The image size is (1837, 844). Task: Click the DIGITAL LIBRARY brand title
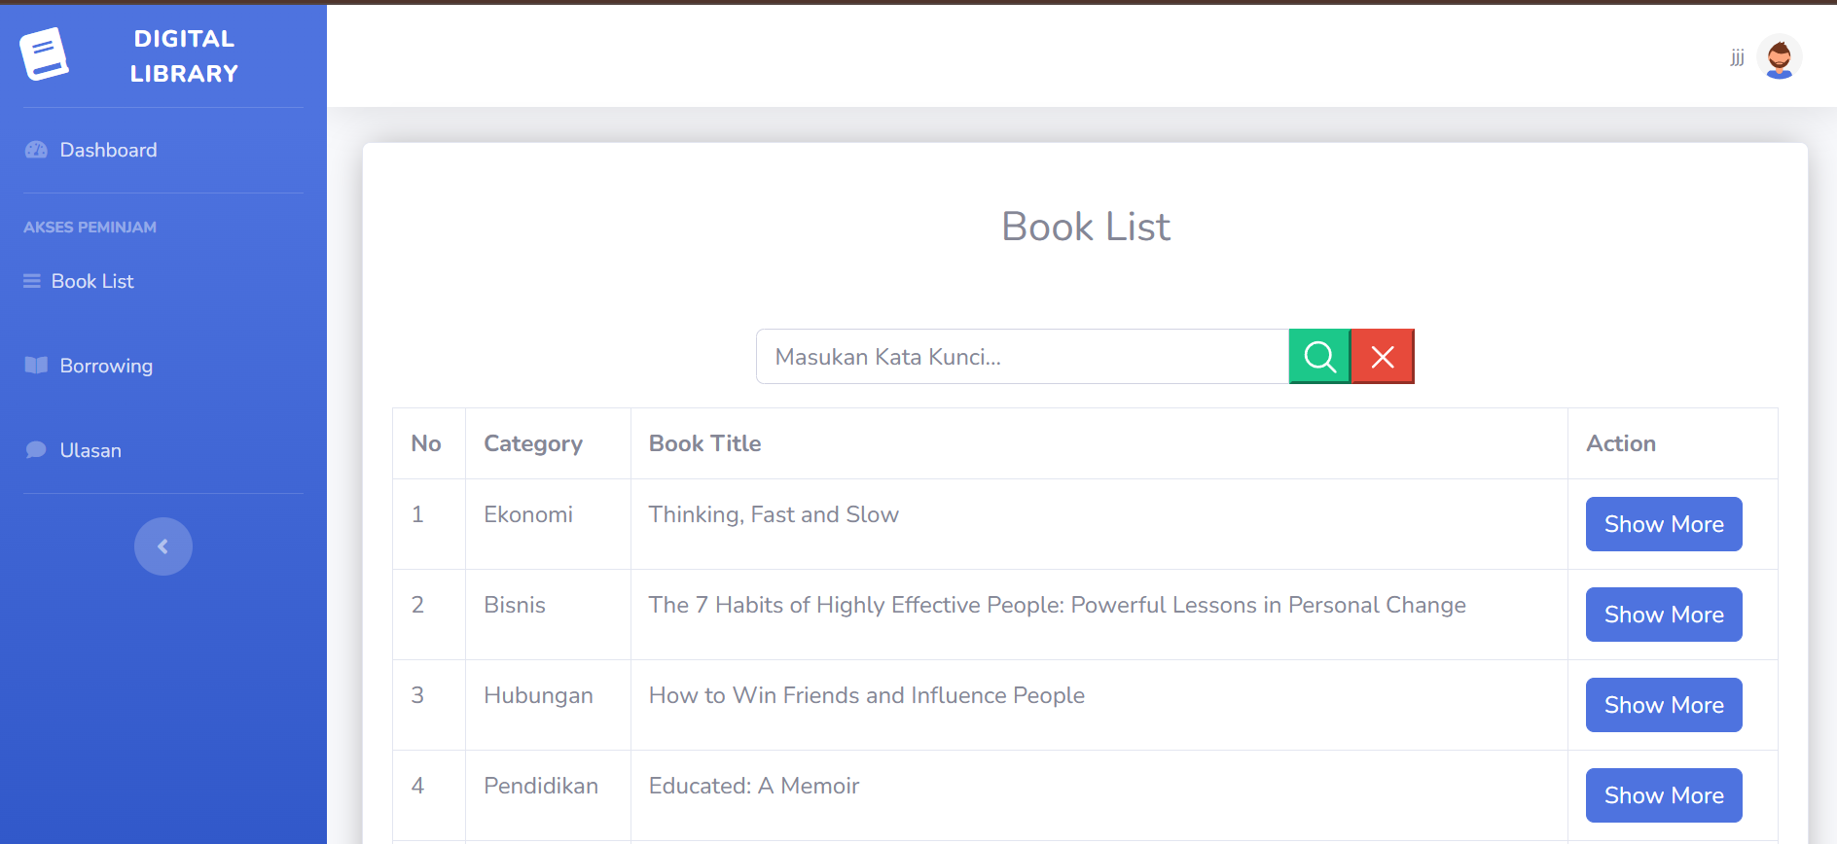184,55
